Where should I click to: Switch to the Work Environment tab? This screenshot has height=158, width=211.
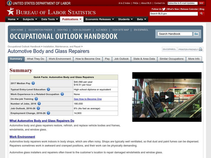tap(60, 59)
